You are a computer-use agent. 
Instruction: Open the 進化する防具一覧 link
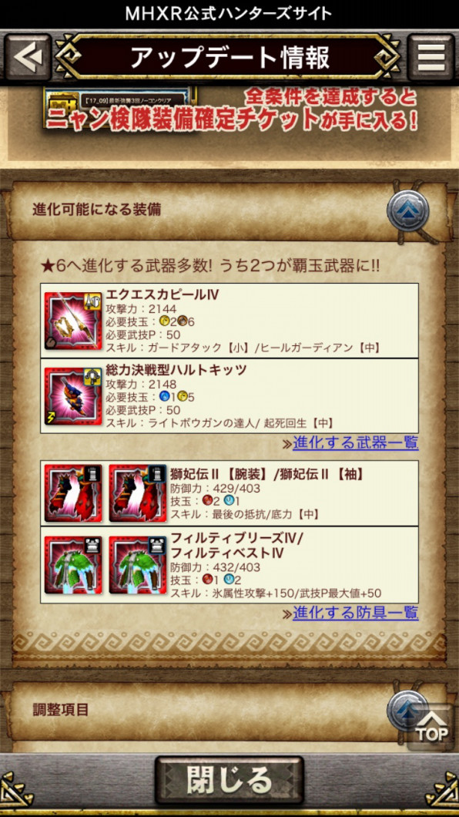point(356,613)
